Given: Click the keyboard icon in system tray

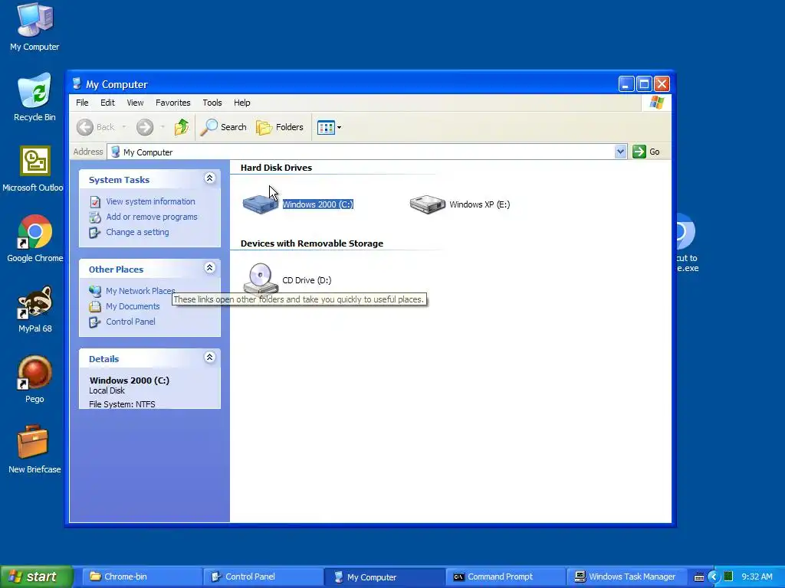Looking at the screenshot, I should pyautogui.click(x=699, y=577).
